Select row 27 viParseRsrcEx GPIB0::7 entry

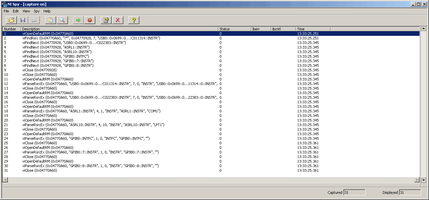pos(211,152)
